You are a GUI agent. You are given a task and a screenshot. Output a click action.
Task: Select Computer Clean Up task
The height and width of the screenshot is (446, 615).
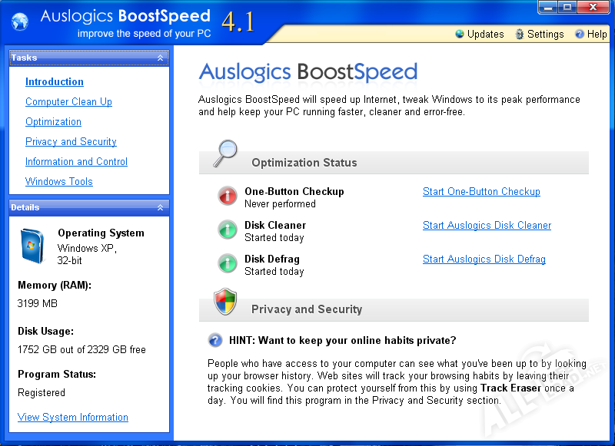point(68,102)
